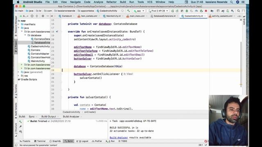
Task: Click the status bar tool-window icon at bottom left
Action: pyautogui.click(x=16, y=145)
